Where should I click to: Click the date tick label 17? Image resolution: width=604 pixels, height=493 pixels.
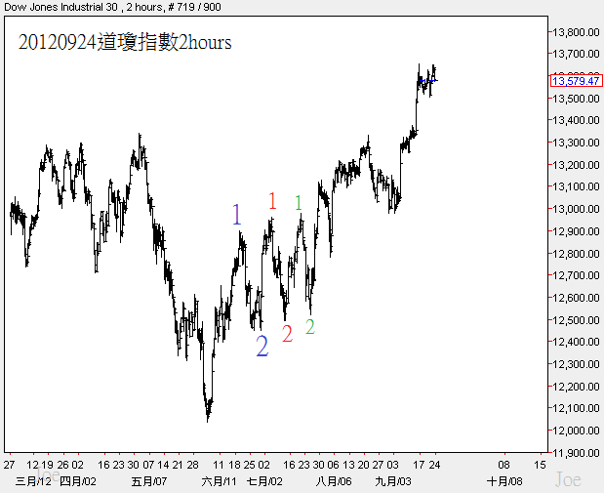pos(419,465)
